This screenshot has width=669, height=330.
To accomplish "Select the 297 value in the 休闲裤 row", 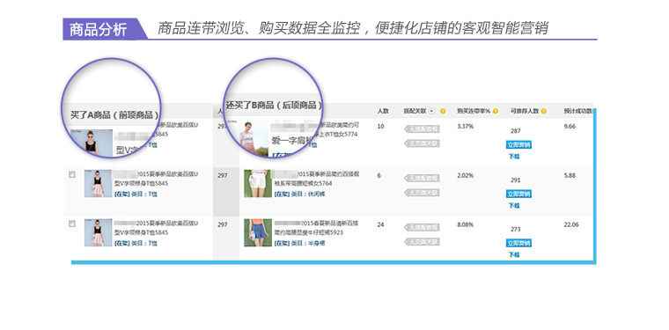I will [x=223, y=175].
